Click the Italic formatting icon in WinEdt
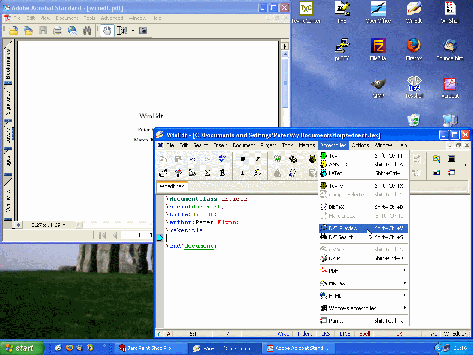Image resolution: width=473 pixels, height=355 pixels. point(257,159)
